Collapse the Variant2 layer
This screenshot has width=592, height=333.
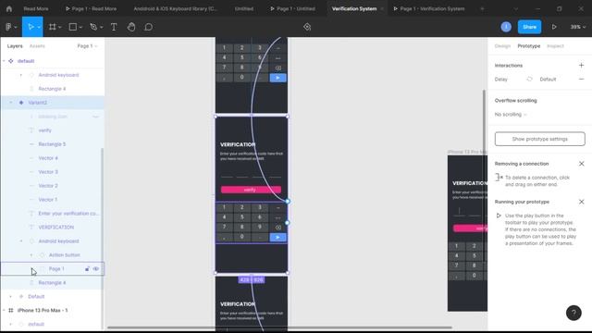click(x=11, y=103)
